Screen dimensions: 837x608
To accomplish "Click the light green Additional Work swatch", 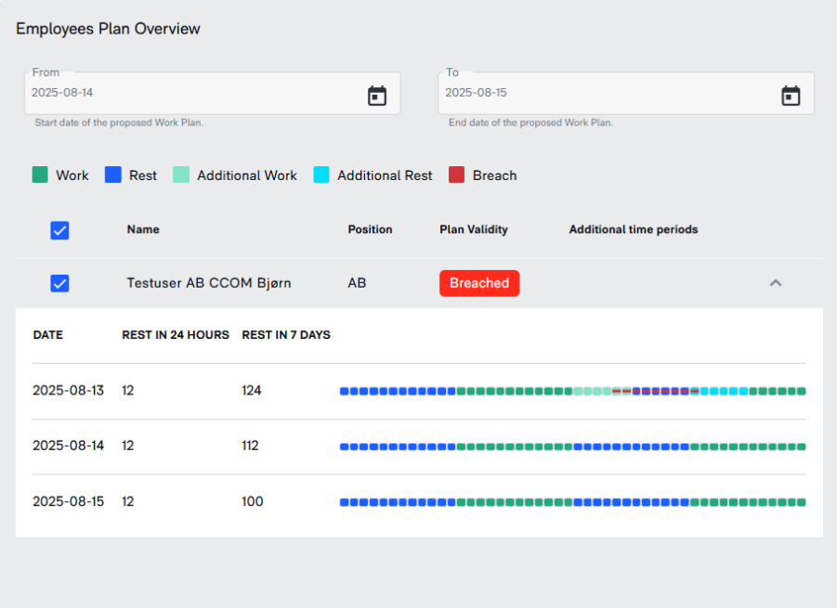I will (x=181, y=175).
